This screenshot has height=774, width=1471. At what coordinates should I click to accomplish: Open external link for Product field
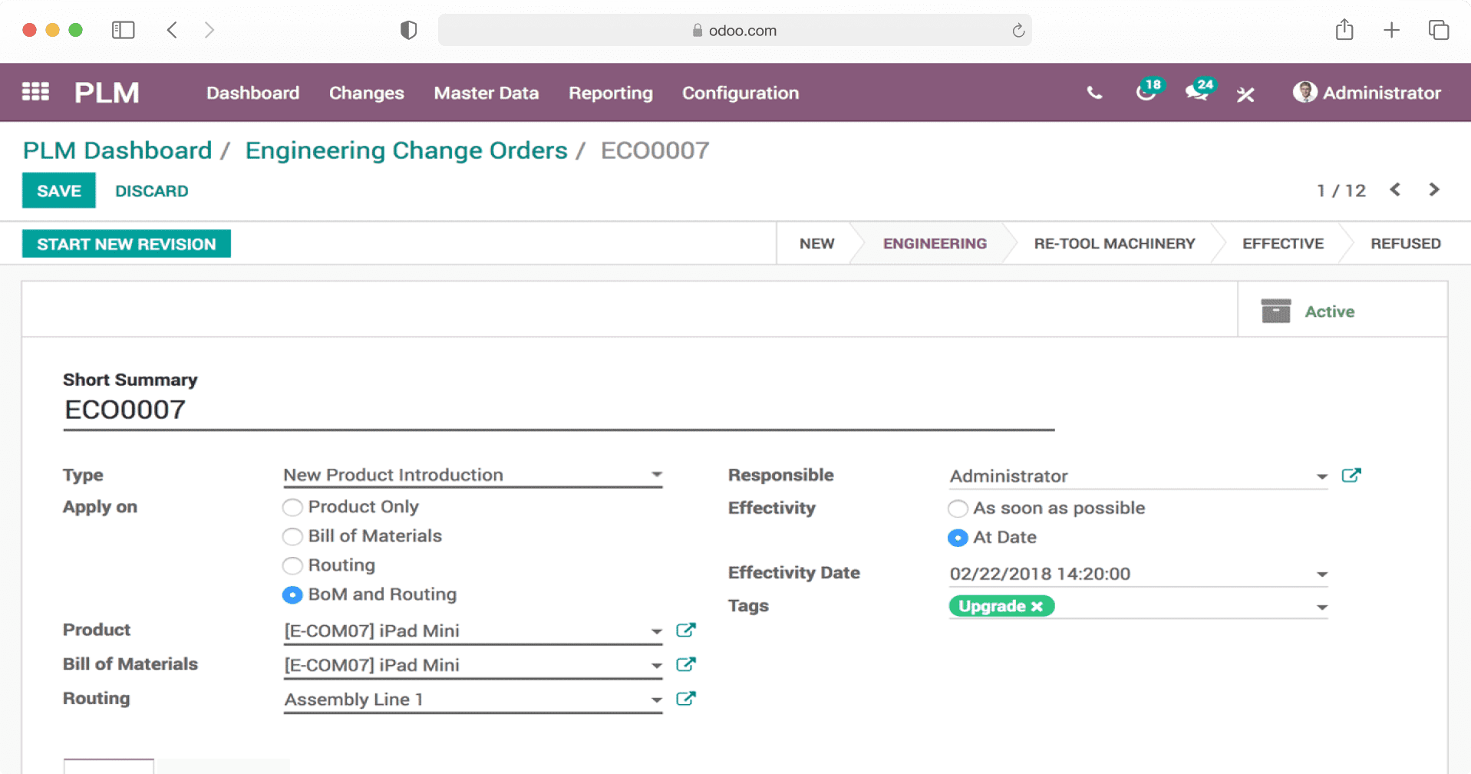point(685,631)
